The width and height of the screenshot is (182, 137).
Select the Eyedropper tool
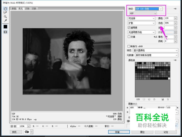(x=5, y=21)
